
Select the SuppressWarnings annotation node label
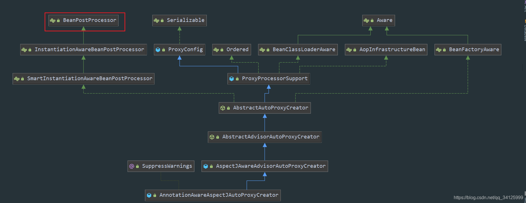tap(167, 166)
